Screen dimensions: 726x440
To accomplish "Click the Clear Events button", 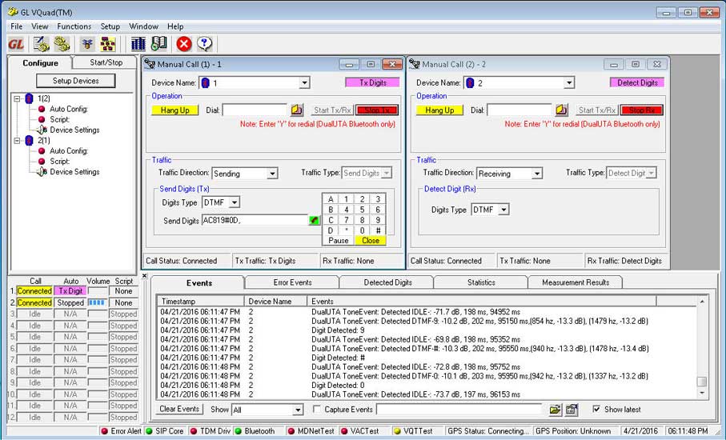I will [179, 409].
